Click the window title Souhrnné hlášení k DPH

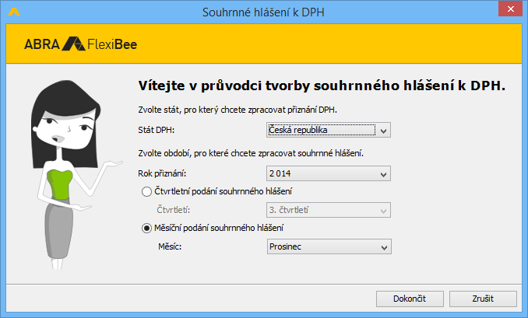(x=263, y=12)
